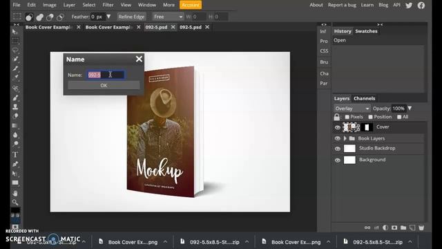Hide the Studio Backdrop layer

(x=338, y=149)
